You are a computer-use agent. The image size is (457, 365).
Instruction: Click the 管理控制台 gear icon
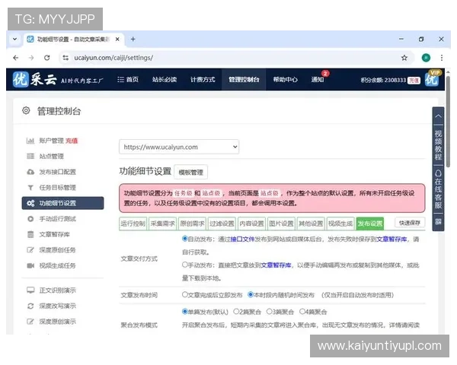coord(26,110)
